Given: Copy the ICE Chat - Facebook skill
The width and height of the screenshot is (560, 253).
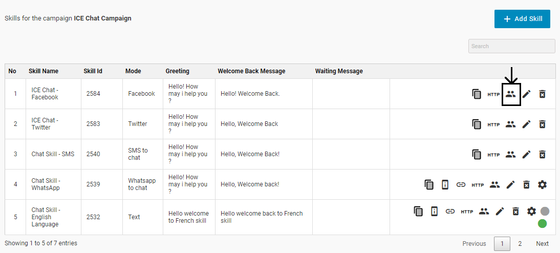Looking at the screenshot, I should click(477, 94).
